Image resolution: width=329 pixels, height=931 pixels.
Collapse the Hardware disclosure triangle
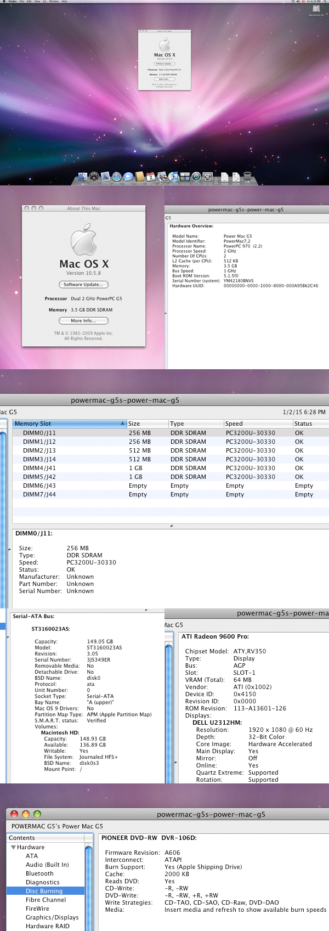coord(13,848)
